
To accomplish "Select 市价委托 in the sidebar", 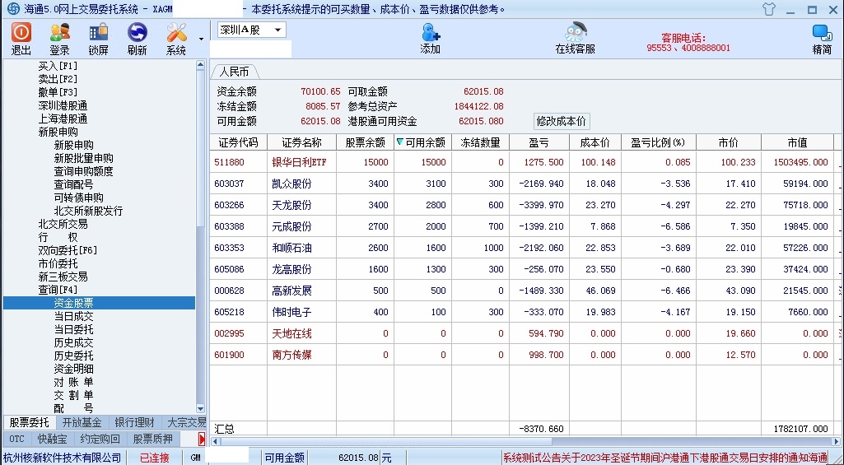I will point(58,263).
